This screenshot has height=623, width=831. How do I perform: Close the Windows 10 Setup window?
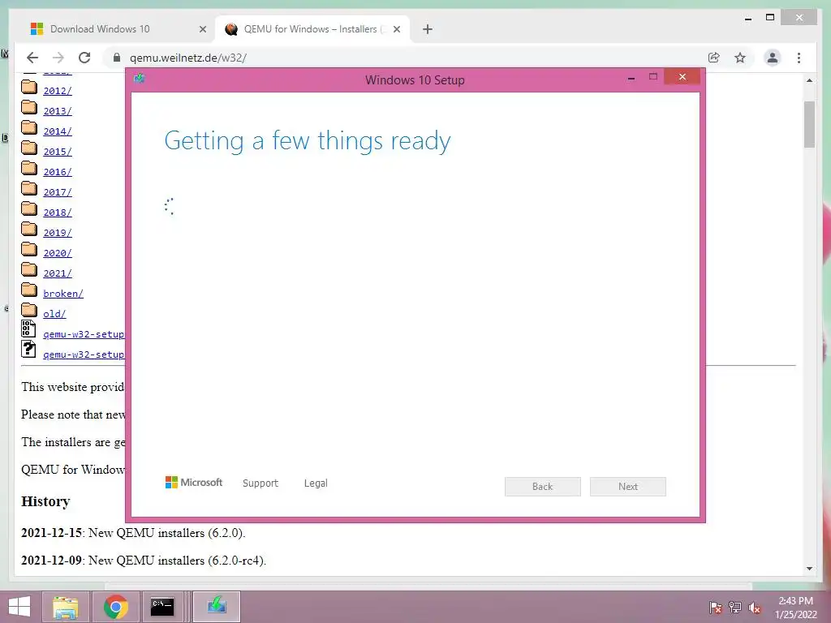pyautogui.click(x=682, y=77)
